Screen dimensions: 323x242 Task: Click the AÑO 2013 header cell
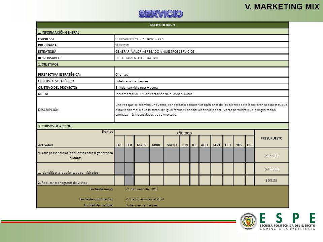(184, 133)
